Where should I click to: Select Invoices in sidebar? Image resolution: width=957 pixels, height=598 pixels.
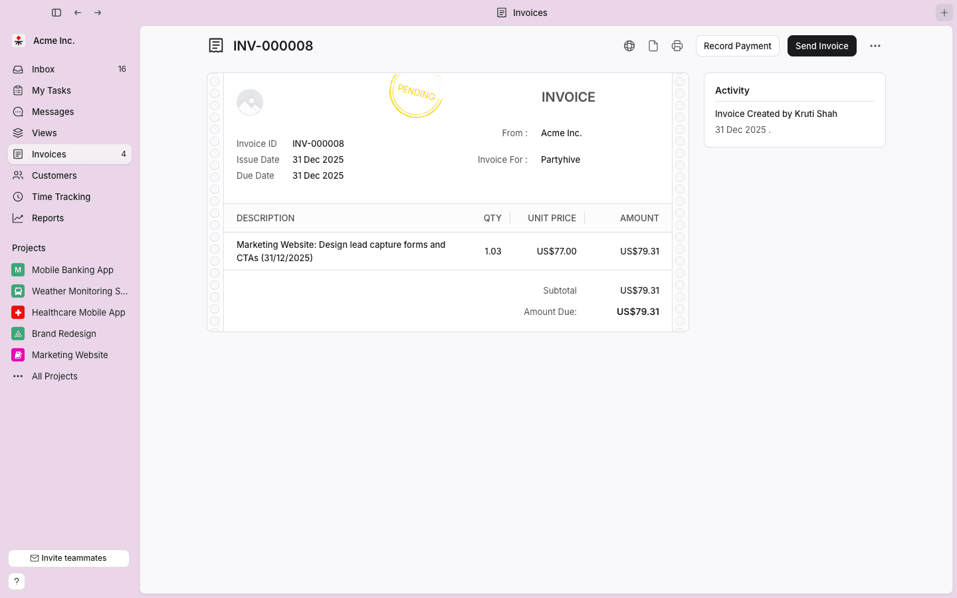pos(70,154)
